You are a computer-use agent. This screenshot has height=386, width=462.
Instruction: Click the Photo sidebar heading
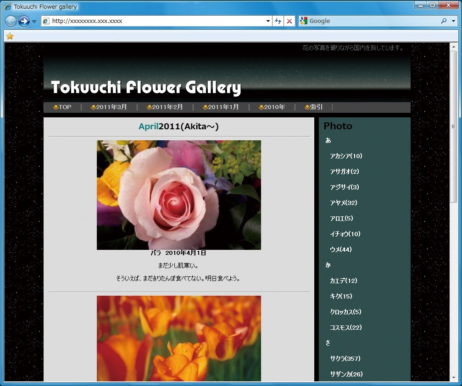point(338,126)
